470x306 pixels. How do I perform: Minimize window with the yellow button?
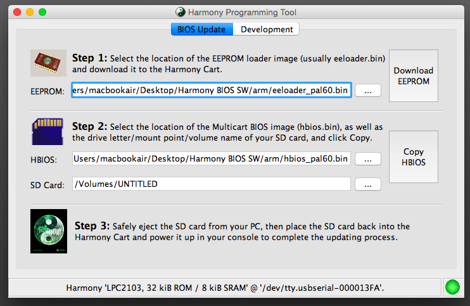point(30,12)
